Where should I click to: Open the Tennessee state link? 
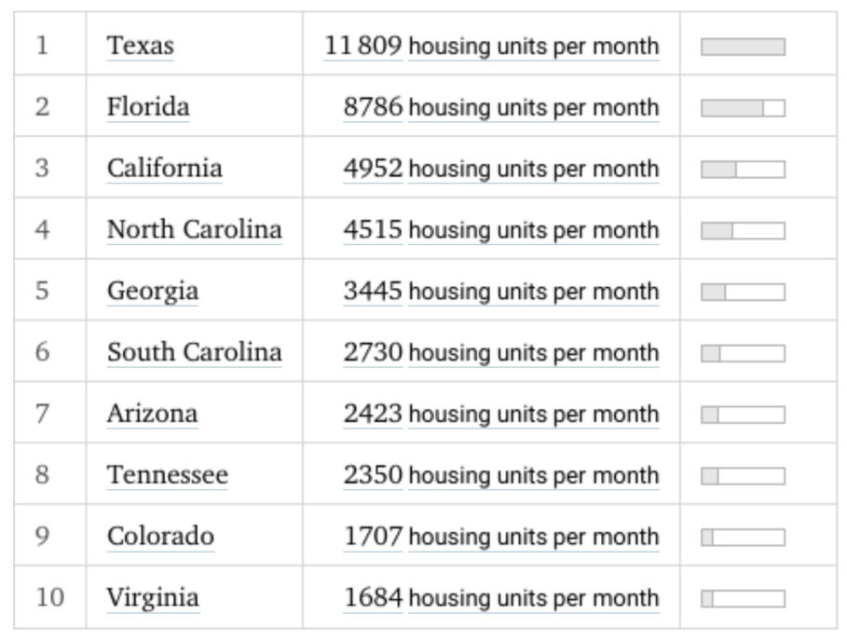pos(167,475)
